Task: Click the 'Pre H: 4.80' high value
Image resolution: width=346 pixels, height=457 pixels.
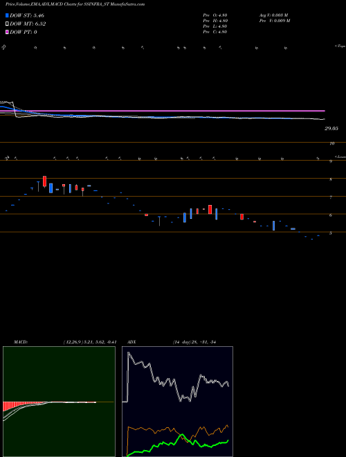Action: click(x=215, y=21)
